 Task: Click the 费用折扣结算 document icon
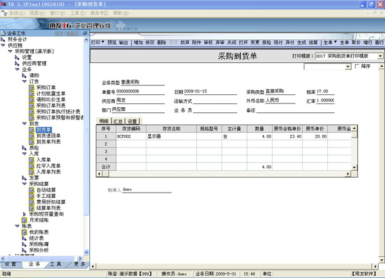[31, 202]
